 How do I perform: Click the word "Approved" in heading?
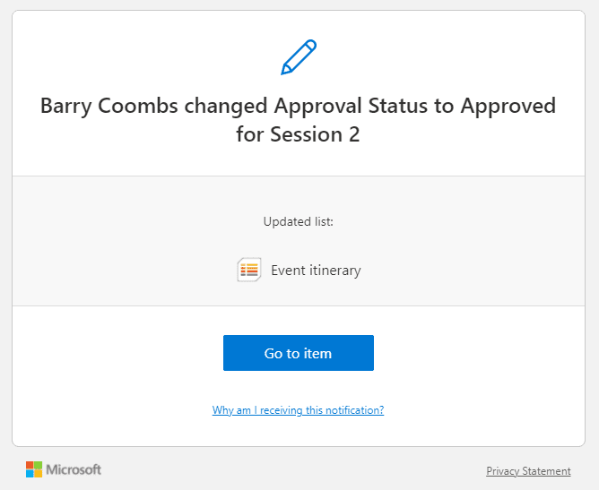pyautogui.click(x=508, y=106)
